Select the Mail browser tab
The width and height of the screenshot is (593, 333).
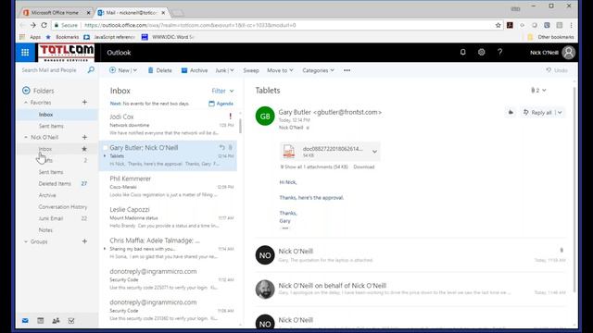click(x=132, y=12)
